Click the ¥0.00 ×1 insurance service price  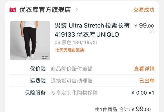143,93
